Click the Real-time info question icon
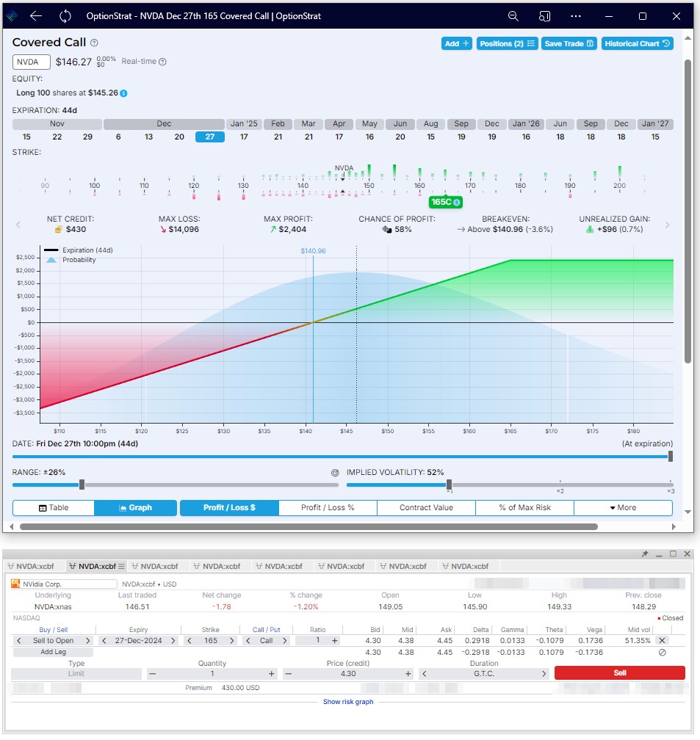This screenshot has width=700, height=740. (162, 62)
